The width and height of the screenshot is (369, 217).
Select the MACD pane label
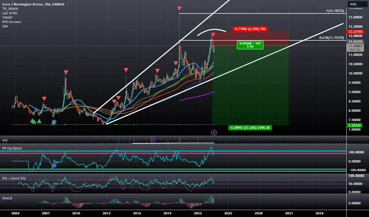7,198
